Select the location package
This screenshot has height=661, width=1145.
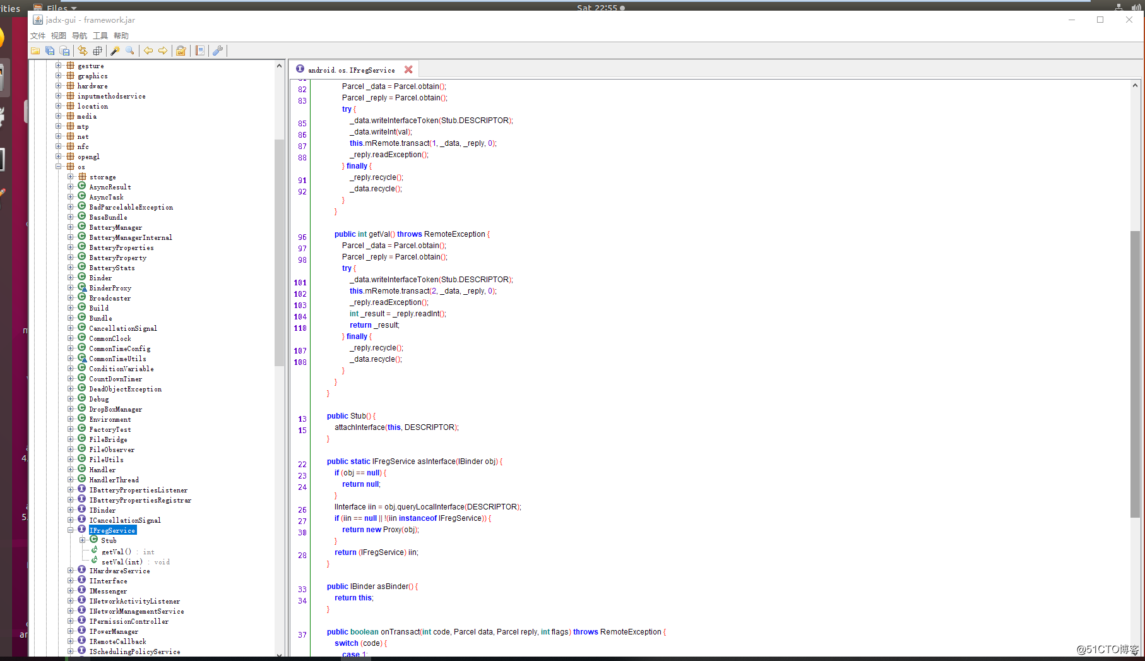(x=93, y=106)
